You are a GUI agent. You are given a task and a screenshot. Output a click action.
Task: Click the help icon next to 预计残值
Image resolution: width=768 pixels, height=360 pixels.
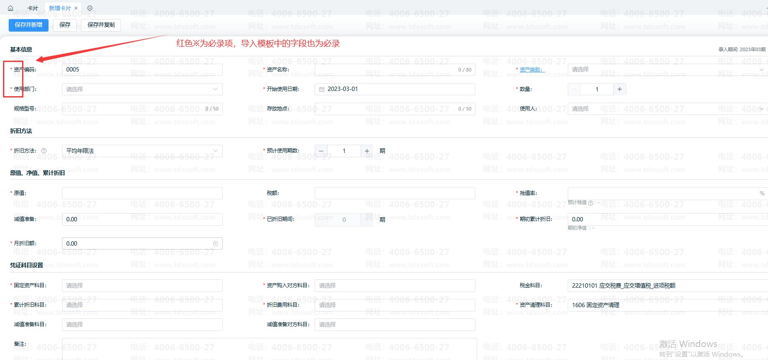click(x=590, y=203)
